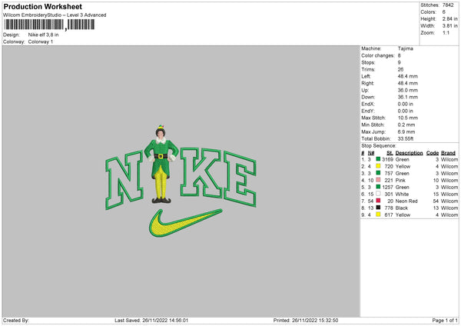The image size is (461, 326).
Task: Click the EndX value 0.00 in
Action: [406, 104]
